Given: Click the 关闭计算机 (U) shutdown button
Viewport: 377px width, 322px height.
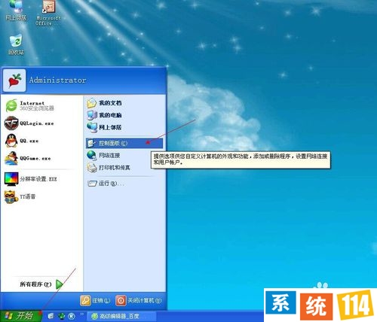Looking at the screenshot, I should (x=139, y=300).
